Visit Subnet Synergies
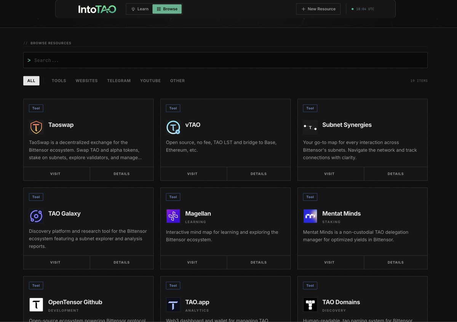 (x=331, y=174)
